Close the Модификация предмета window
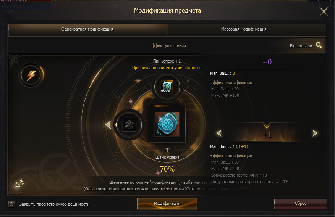 (324, 11)
